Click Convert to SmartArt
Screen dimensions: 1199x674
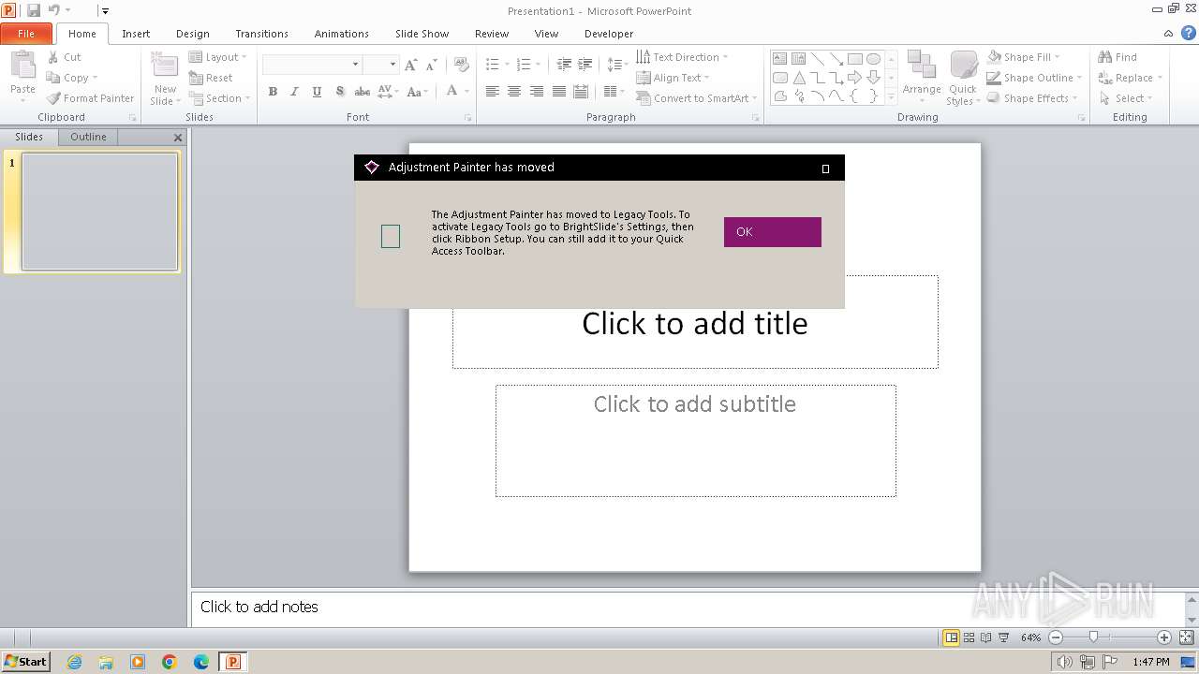coord(697,98)
